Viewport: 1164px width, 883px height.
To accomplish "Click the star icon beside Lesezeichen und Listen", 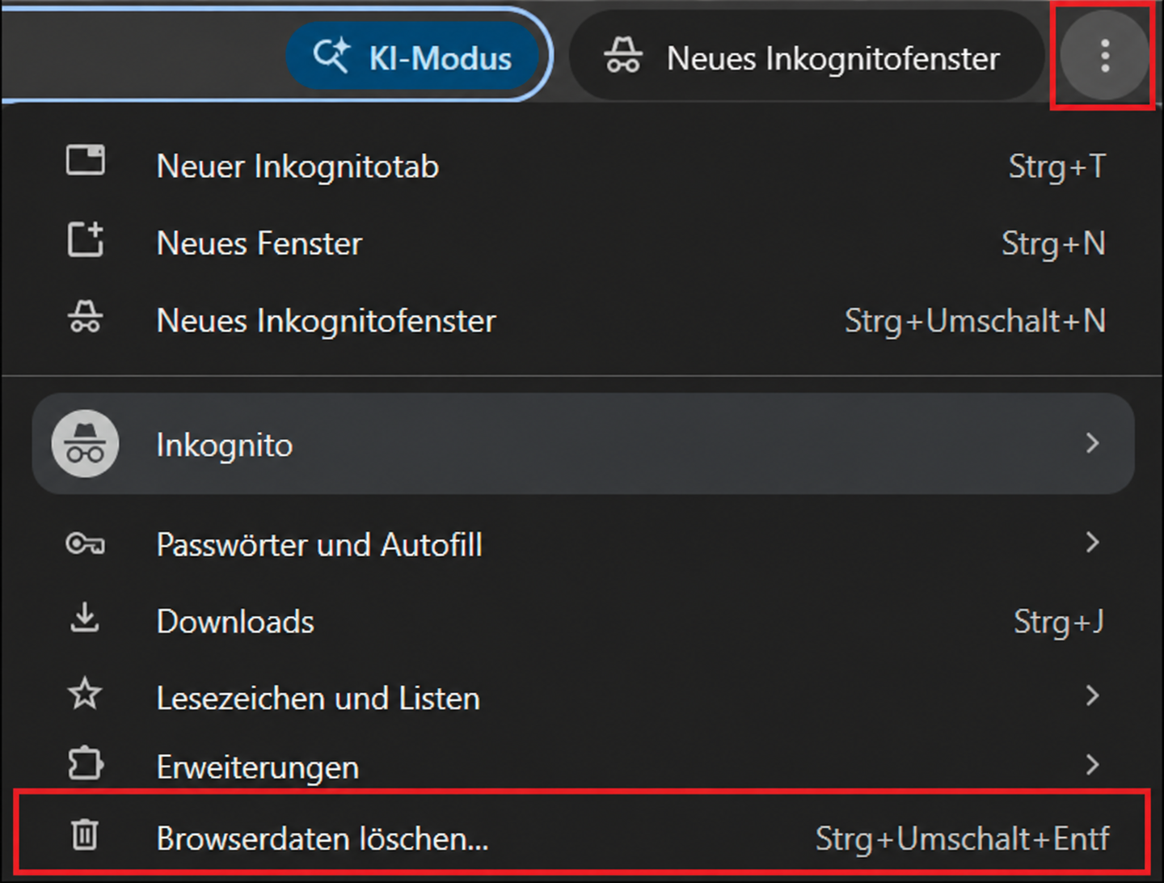I will coord(85,694).
